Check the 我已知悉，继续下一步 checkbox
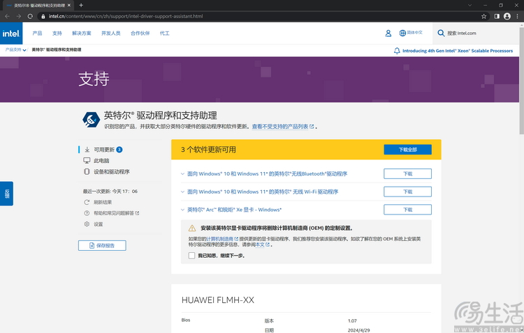524x333 pixels. [x=192, y=256]
